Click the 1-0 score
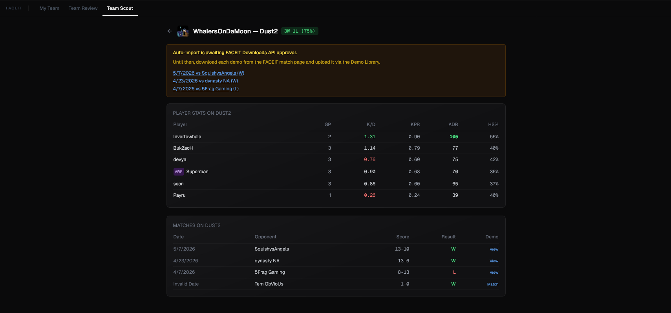671x313 pixels. [405, 284]
